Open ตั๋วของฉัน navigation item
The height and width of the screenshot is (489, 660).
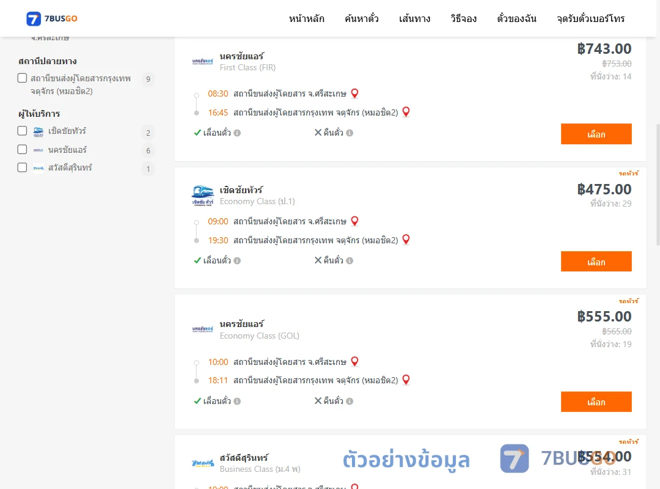click(x=516, y=18)
